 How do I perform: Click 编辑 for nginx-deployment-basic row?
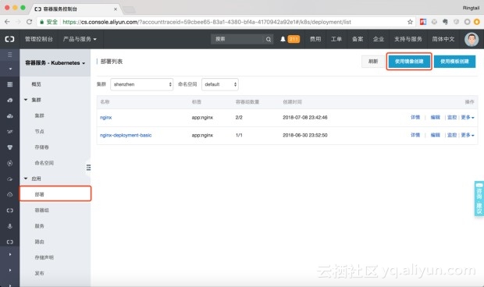pos(436,135)
